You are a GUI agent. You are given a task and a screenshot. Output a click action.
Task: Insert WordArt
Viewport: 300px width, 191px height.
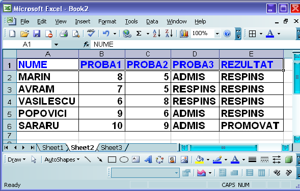[x=148, y=160]
